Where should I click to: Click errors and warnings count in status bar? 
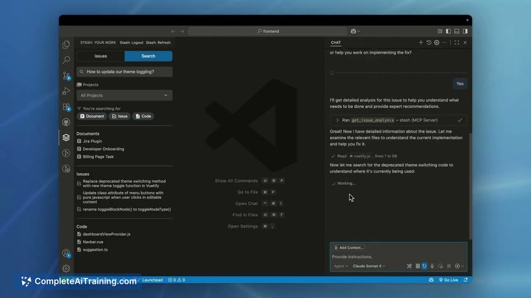pos(176,280)
